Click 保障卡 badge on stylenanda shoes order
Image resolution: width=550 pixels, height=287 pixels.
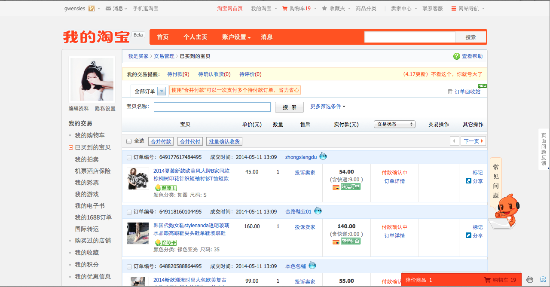pos(165,243)
